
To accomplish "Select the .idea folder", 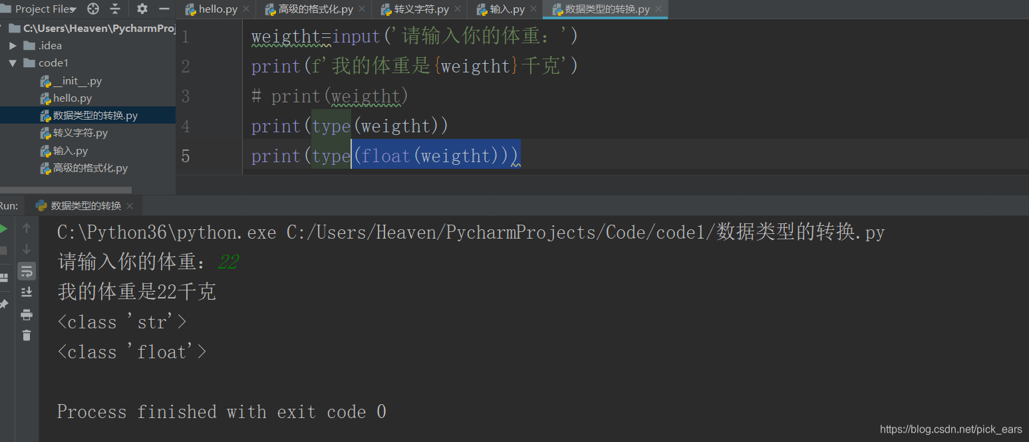I will click(50, 46).
